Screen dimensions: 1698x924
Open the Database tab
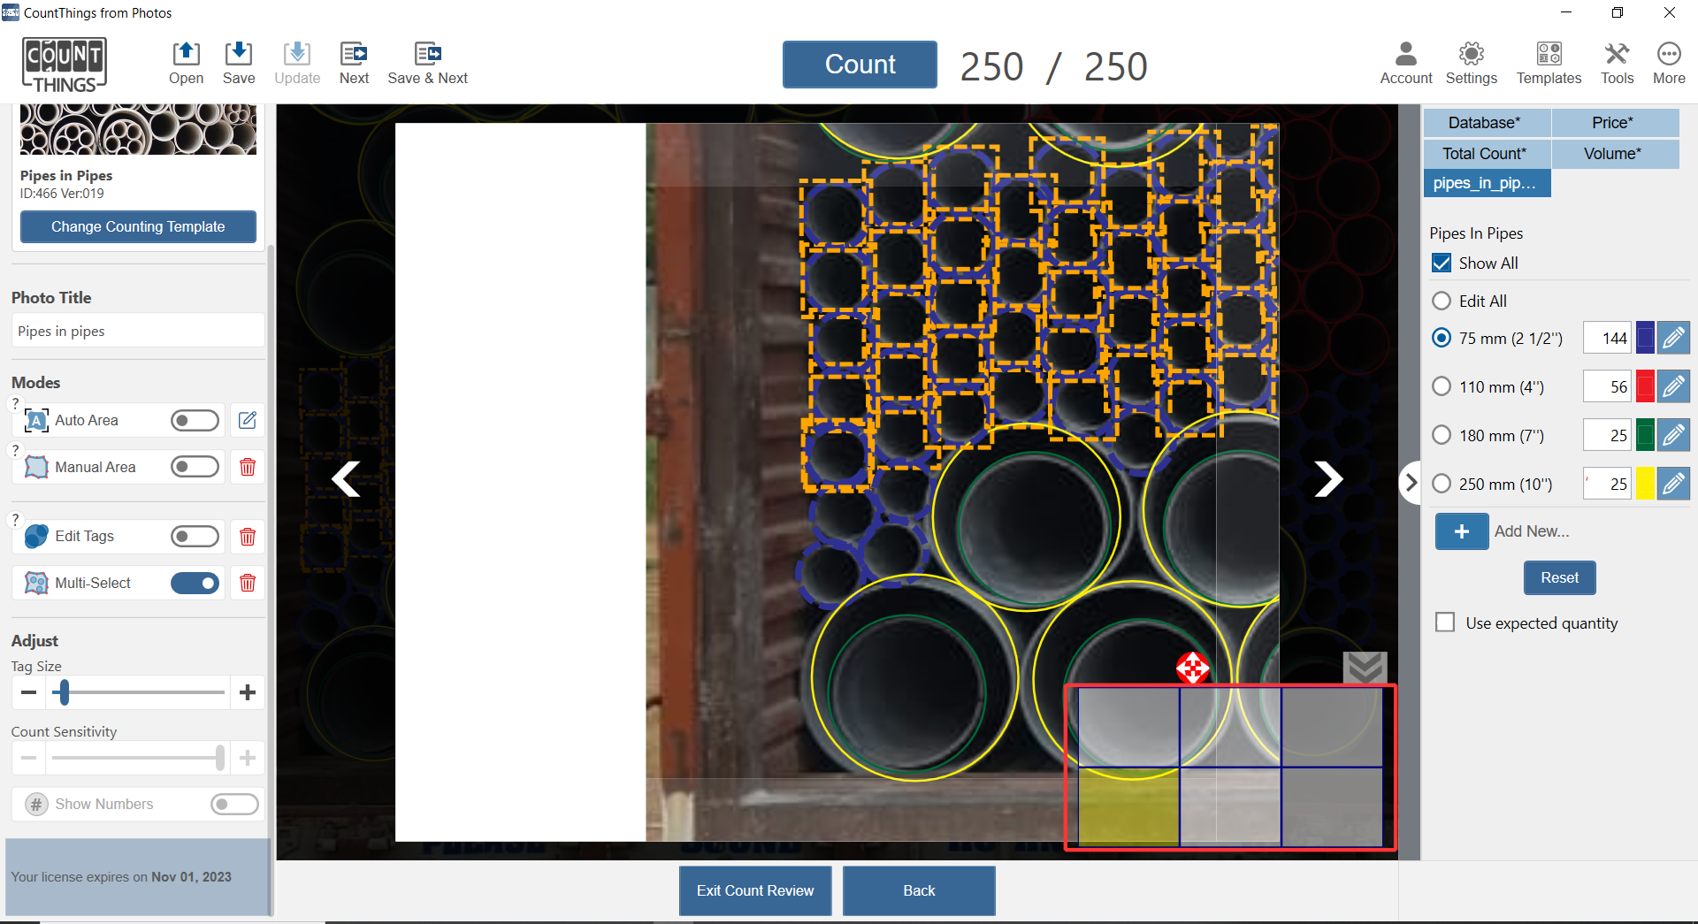point(1485,123)
